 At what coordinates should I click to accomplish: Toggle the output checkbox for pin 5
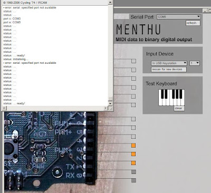[133, 137]
